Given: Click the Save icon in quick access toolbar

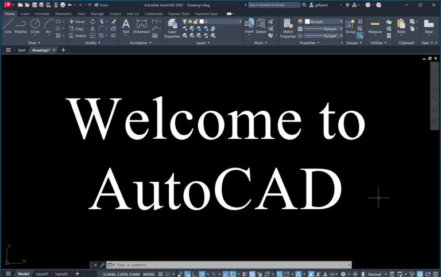Looking at the screenshot, I should 34,5.
